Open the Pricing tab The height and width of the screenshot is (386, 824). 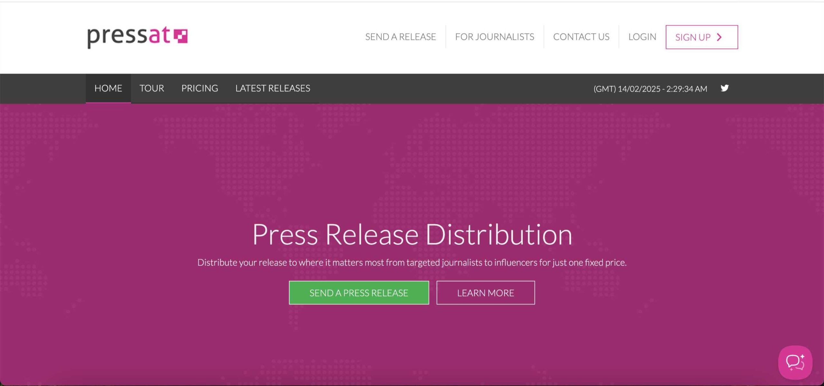pos(200,88)
